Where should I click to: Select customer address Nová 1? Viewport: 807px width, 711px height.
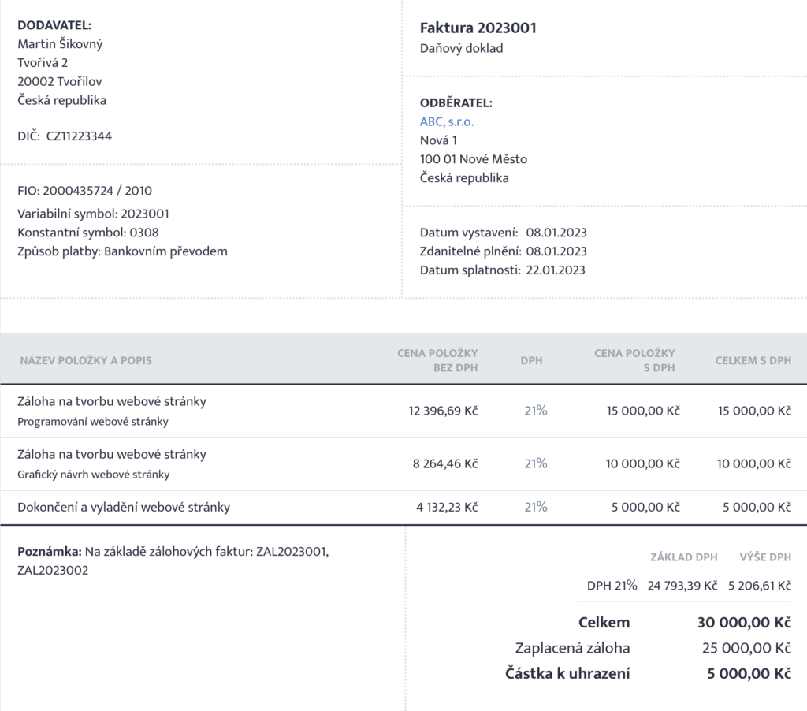coord(438,140)
